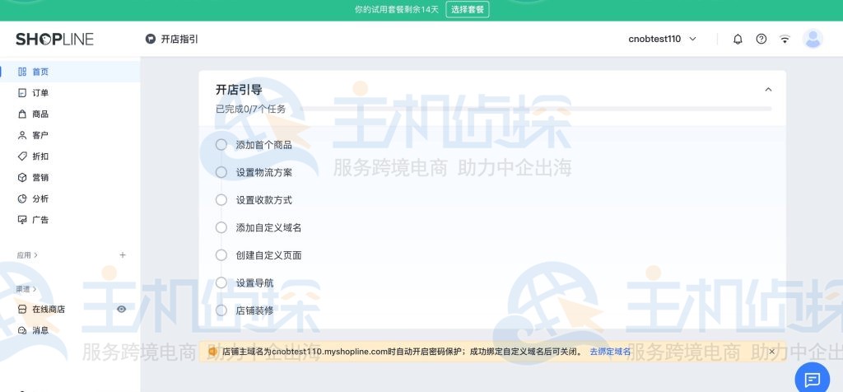Open the help question mark icon

pyautogui.click(x=761, y=39)
